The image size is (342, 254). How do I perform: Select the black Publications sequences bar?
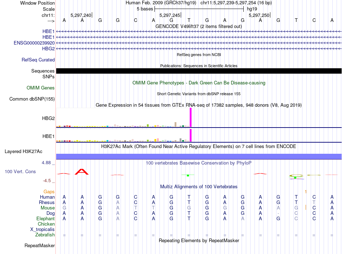(199, 71)
